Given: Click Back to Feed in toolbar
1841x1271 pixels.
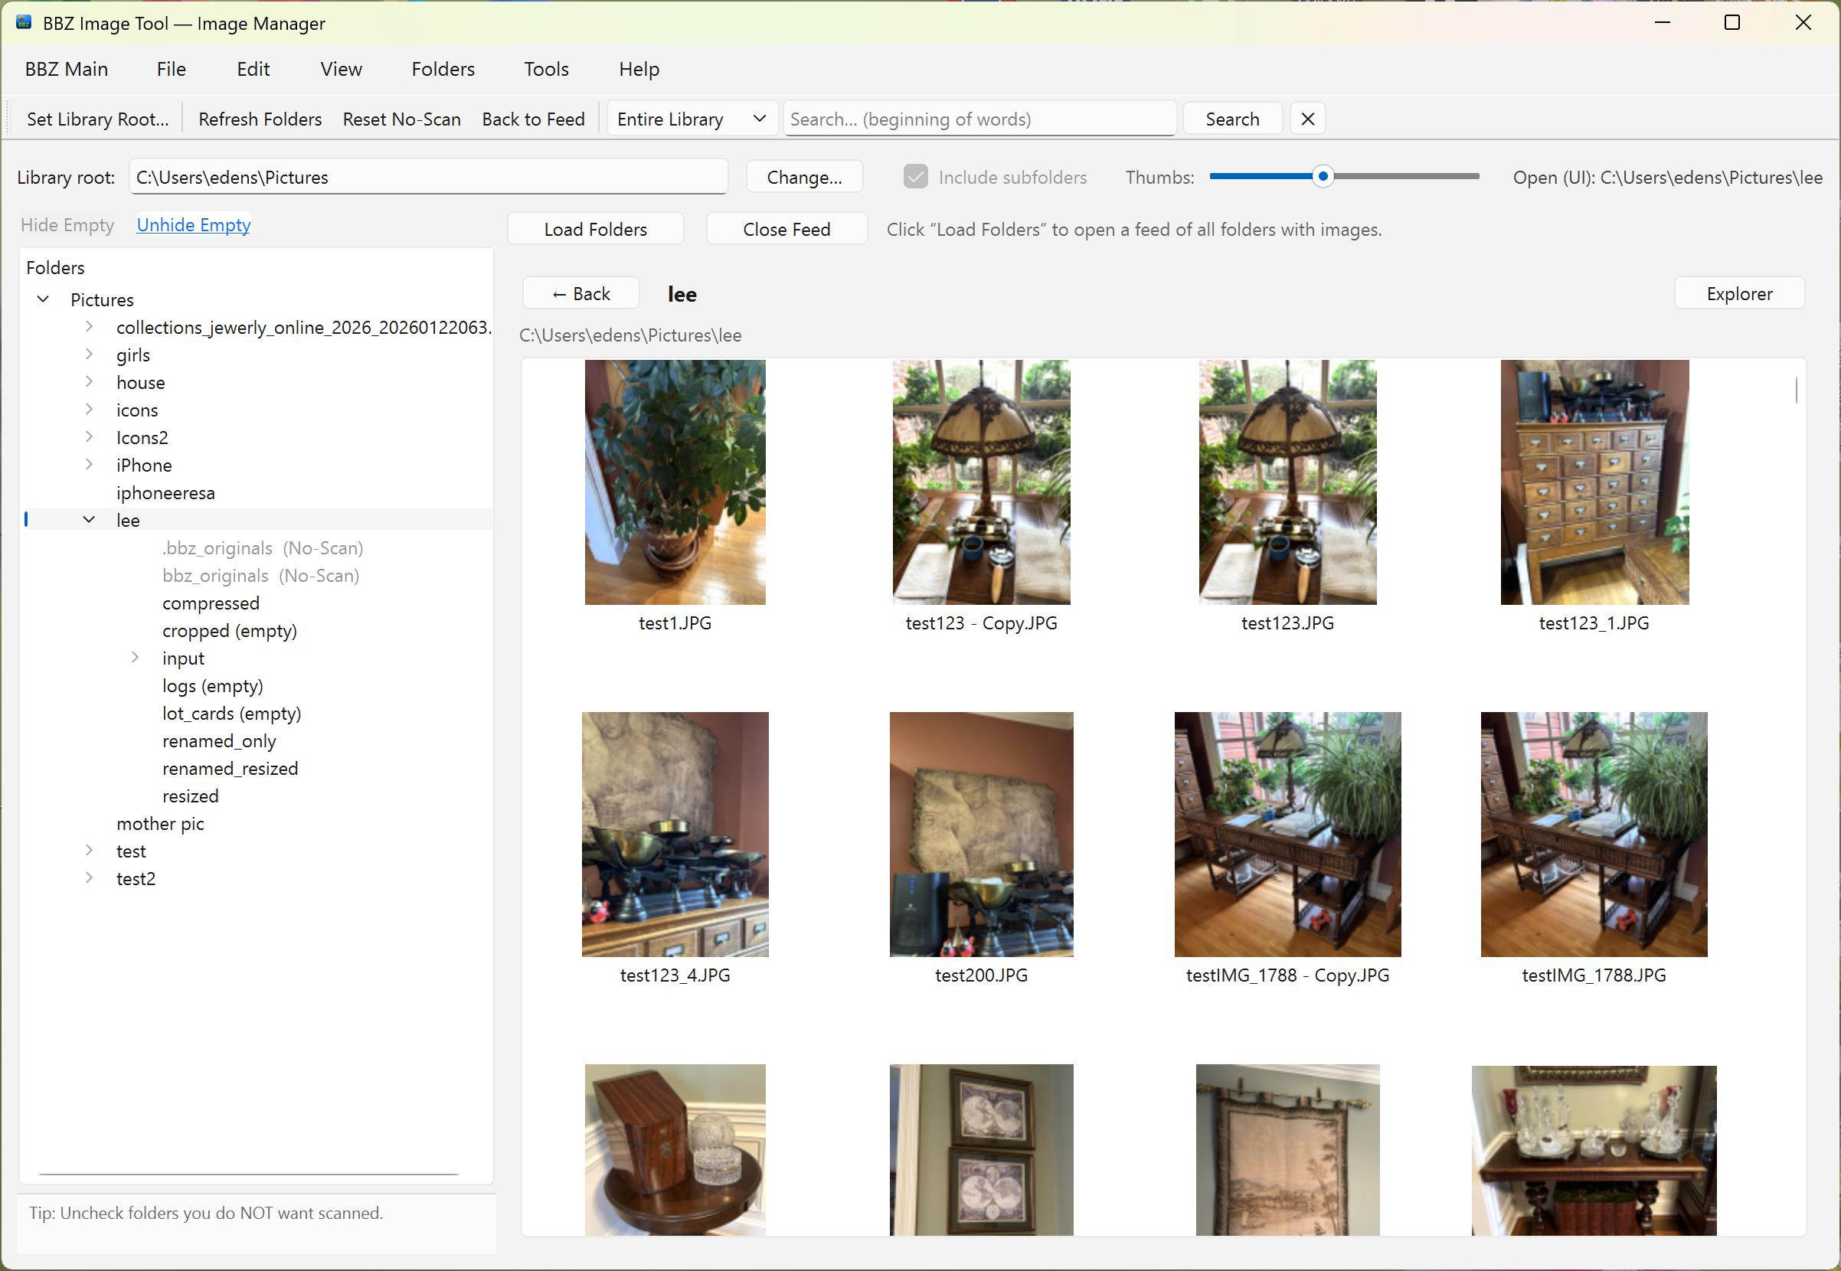Looking at the screenshot, I should (534, 119).
